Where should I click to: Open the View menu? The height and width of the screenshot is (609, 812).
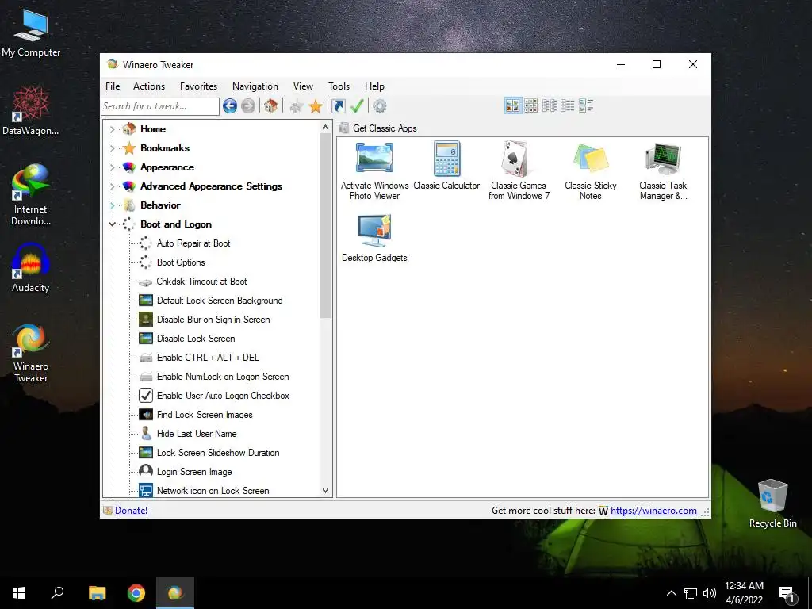303,86
